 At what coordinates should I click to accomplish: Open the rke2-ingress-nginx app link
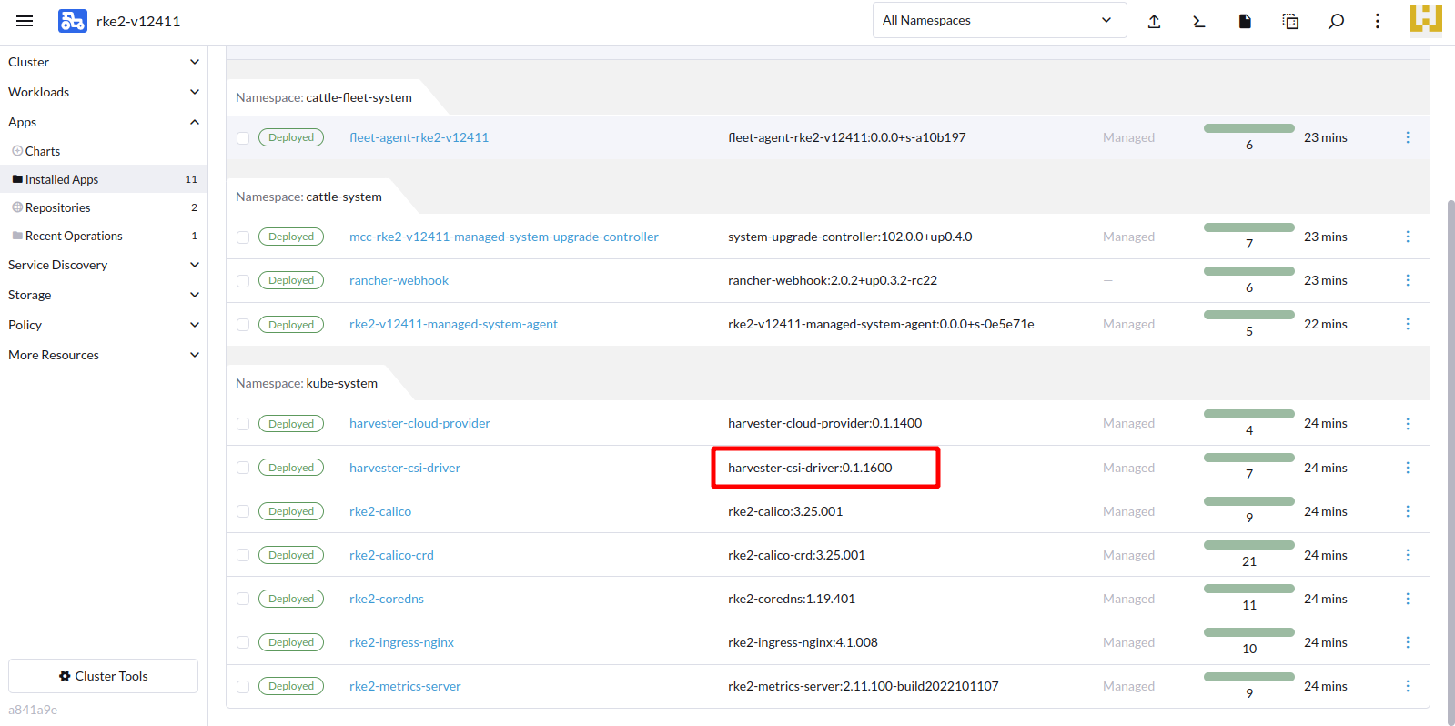401,642
